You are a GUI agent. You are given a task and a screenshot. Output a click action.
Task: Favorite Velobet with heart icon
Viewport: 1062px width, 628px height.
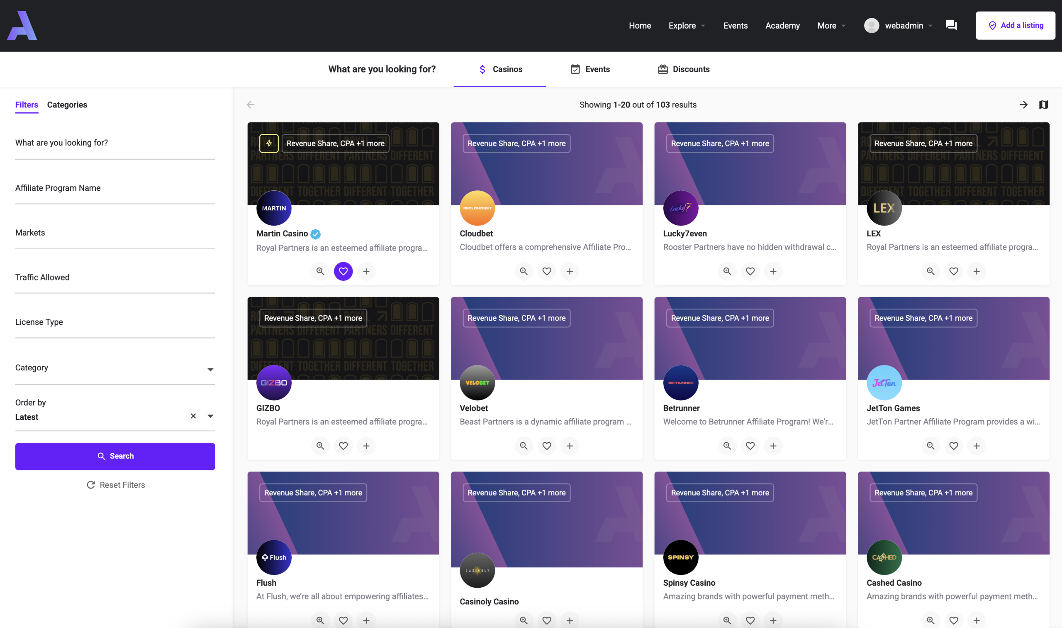547,446
